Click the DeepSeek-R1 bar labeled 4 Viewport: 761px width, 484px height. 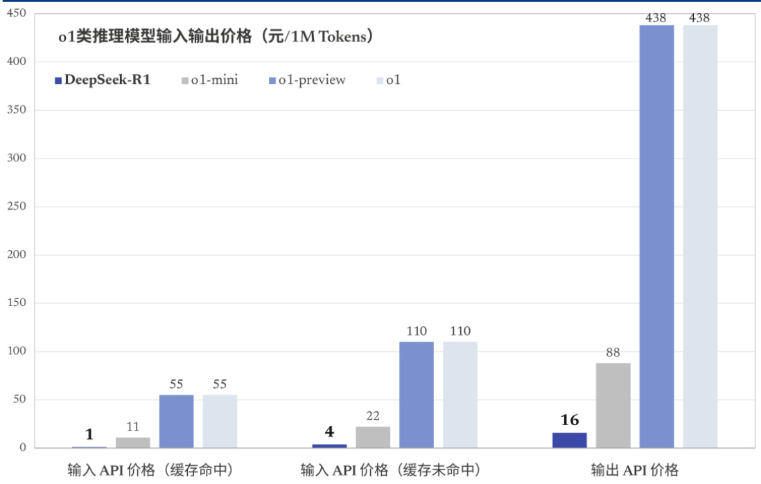(329, 446)
